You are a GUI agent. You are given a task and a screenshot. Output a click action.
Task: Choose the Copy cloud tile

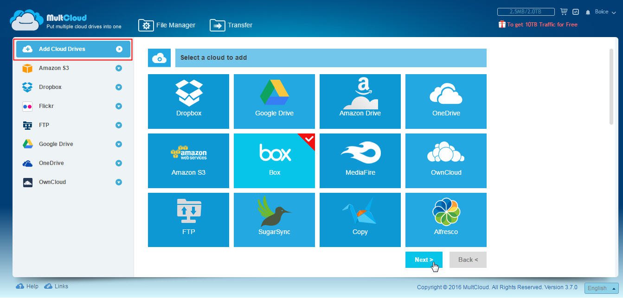pos(360,220)
